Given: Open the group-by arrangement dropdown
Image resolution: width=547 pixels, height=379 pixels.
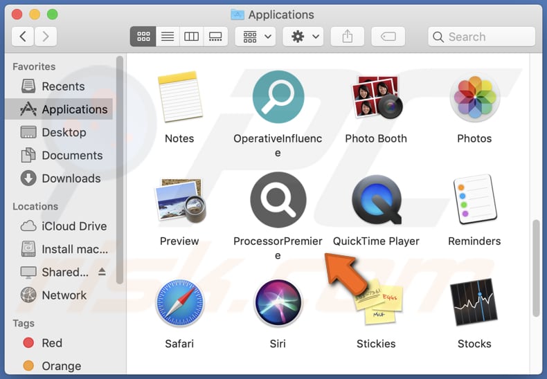Looking at the screenshot, I should coord(255,36).
